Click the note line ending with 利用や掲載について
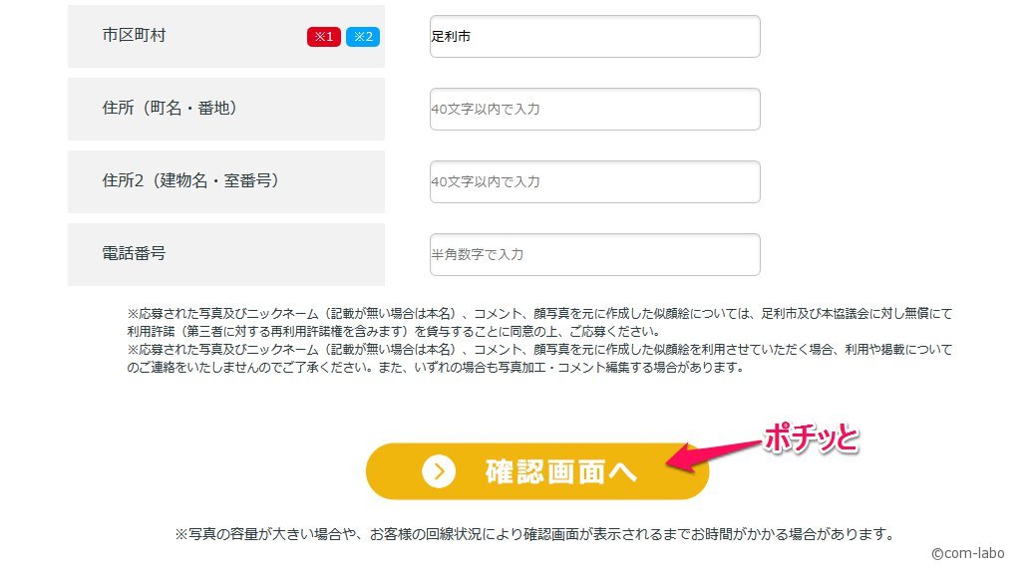The height and width of the screenshot is (577, 1035). (x=540, y=349)
